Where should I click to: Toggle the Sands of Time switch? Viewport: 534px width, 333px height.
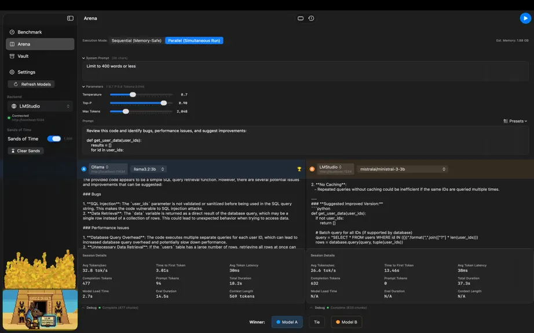coord(54,139)
